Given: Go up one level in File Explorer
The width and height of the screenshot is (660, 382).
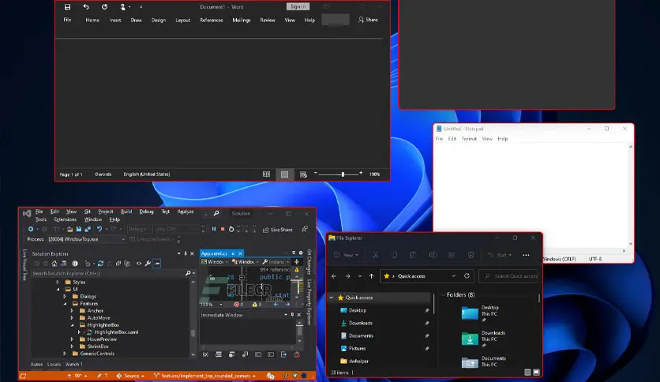Looking at the screenshot, I should [x=371, y=276].
